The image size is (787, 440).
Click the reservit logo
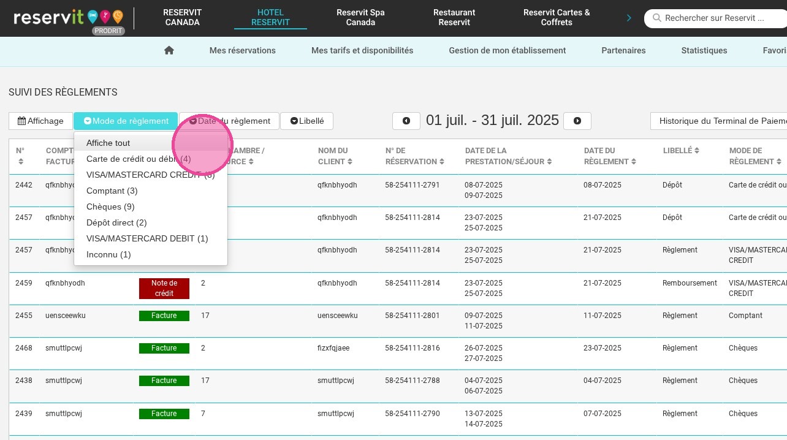tap(68, 17)
